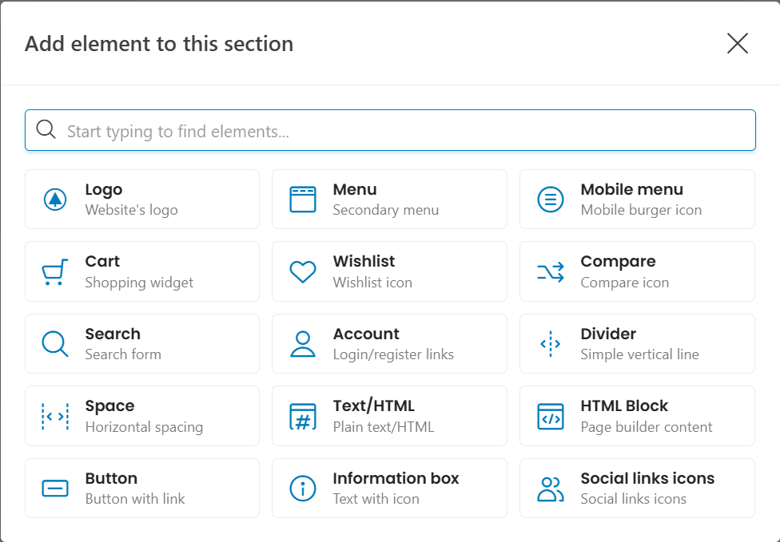This screenshot has height=542, width=780.
Task: Select the Menu window icon
Action: pos(303,200)
